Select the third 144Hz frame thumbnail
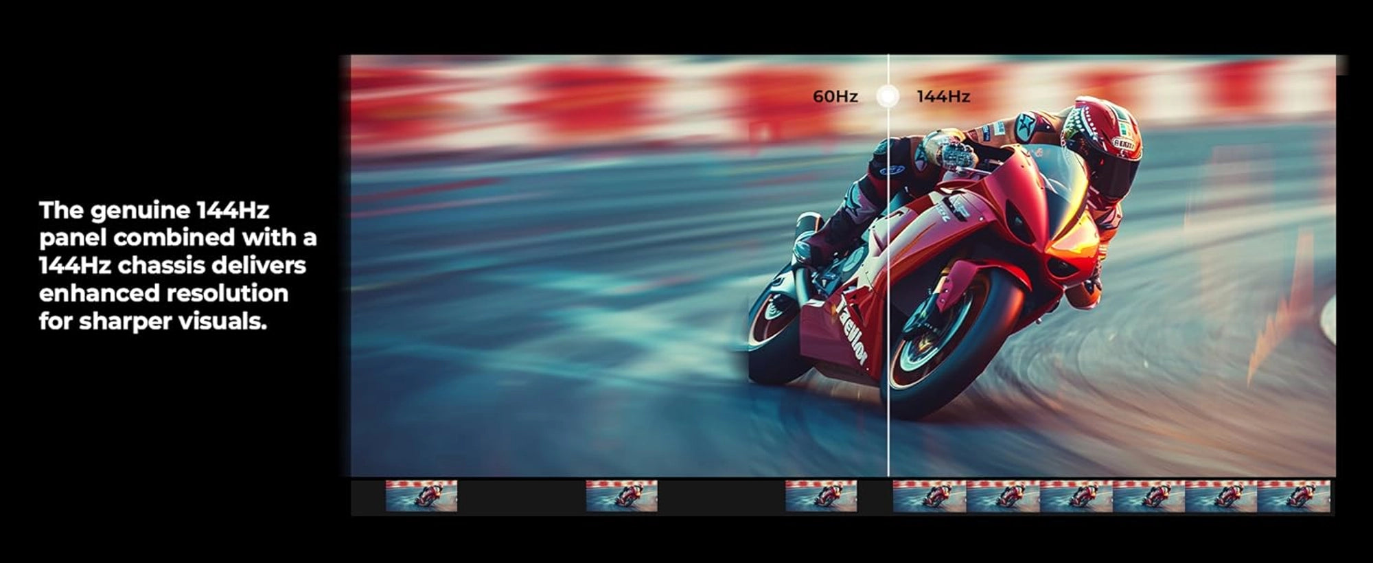The image size is (1373, 563). [1076, 496]
